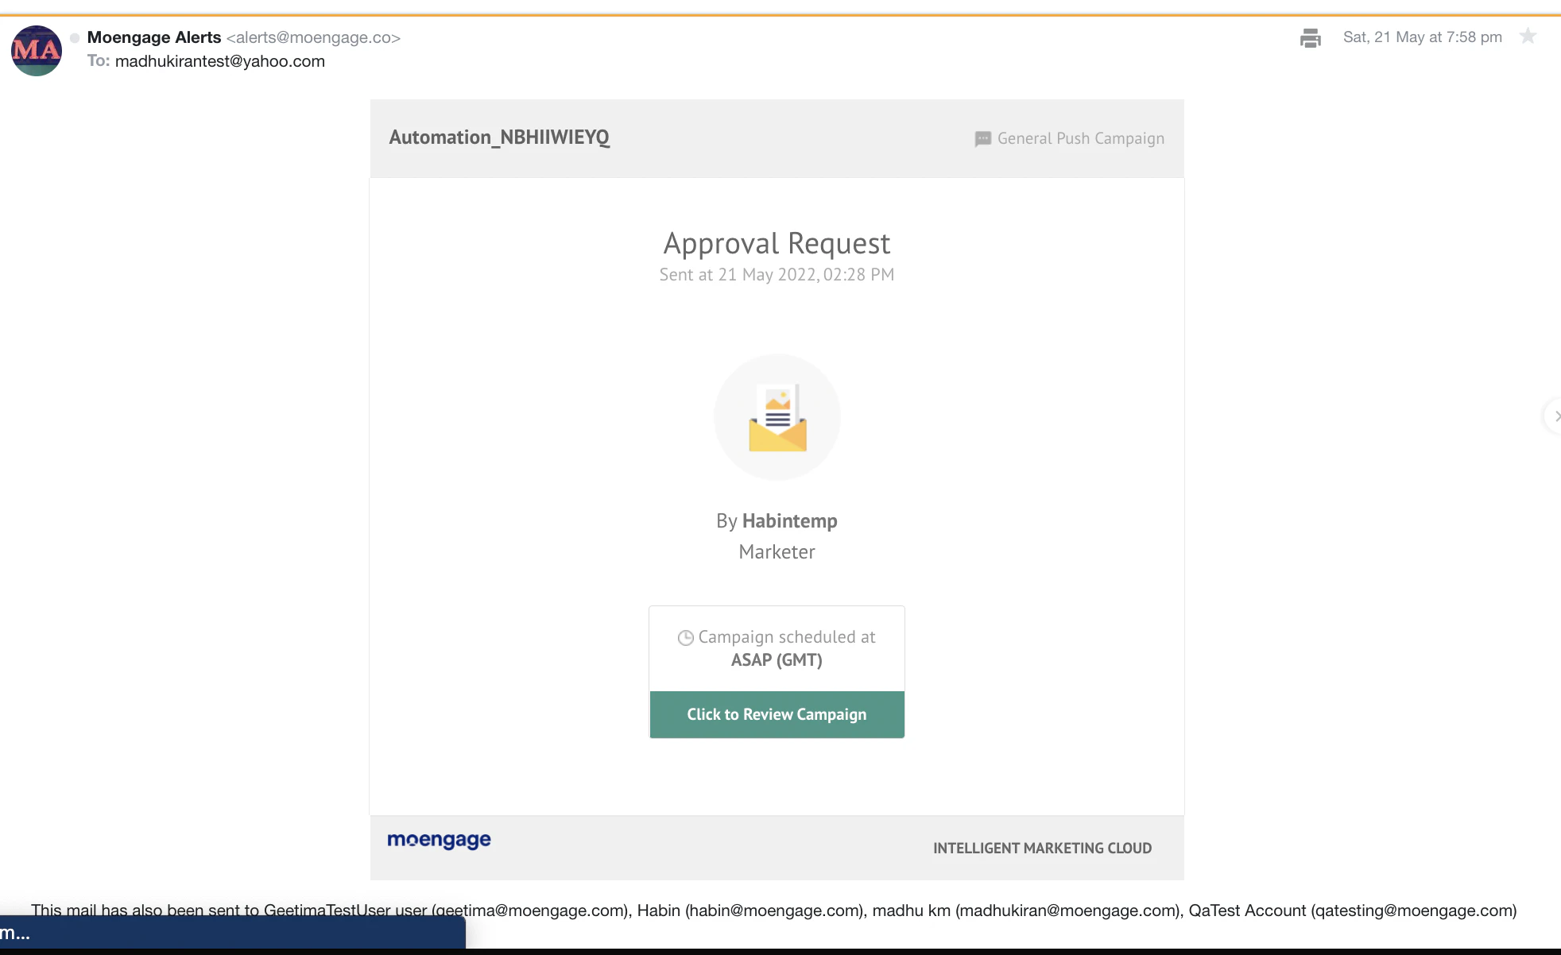
Task: Click recipient madhukirantest@yahoo.com
Action: coord(219,61)
